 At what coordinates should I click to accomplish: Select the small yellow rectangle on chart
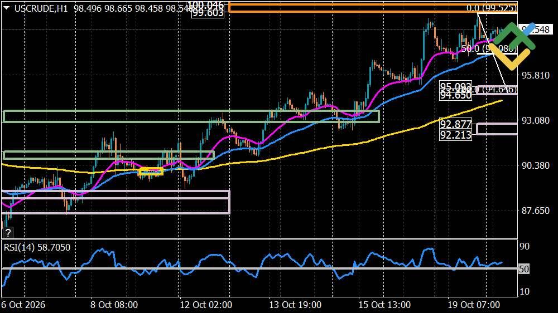[151, 172]
